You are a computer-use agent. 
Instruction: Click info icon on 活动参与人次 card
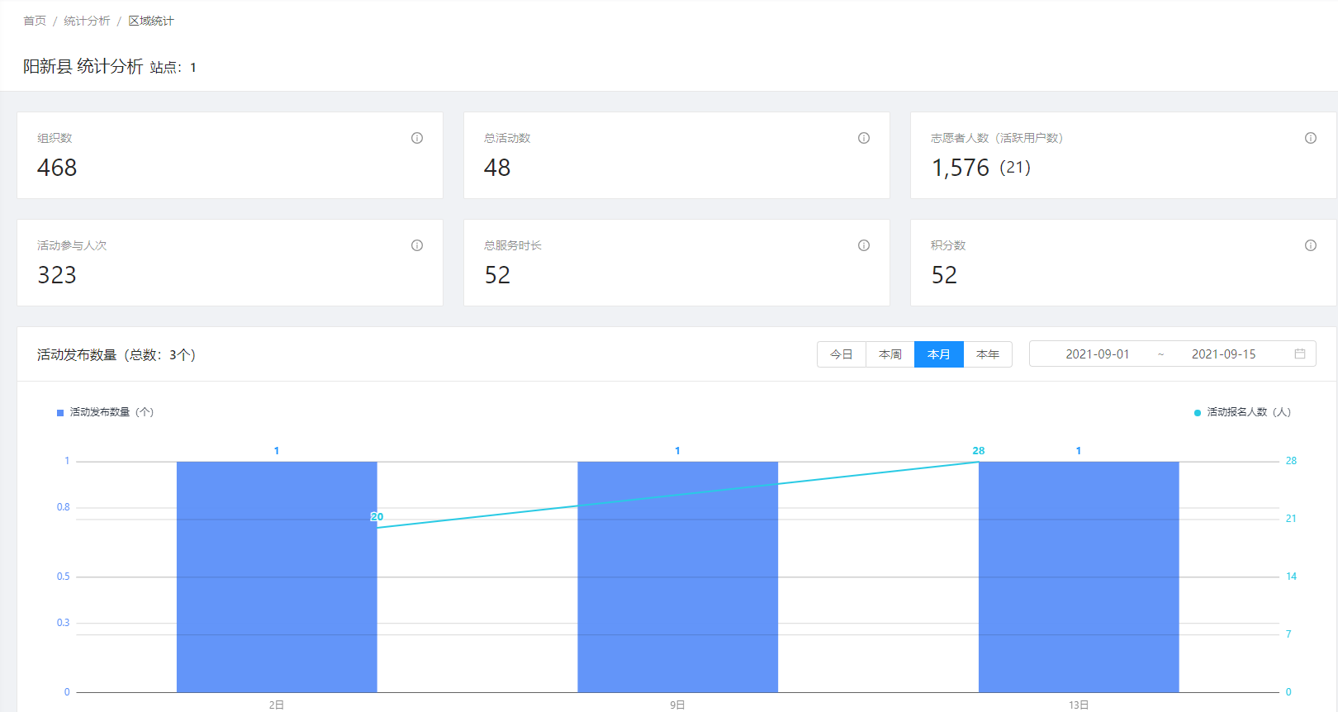click(x=417, y=245)
